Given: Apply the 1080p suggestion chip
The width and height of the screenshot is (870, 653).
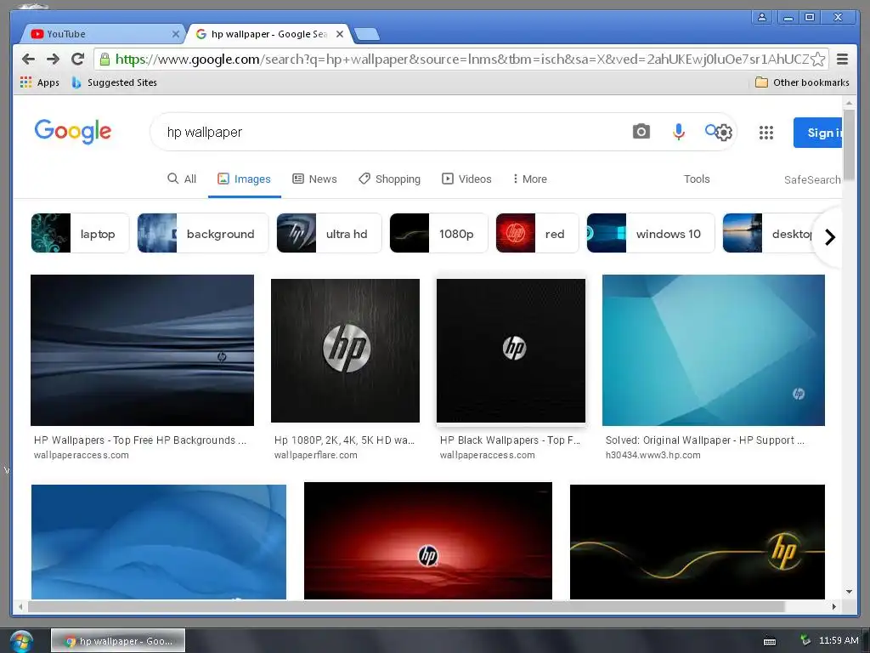Looking at the screenshot, I should click(439, 233).
